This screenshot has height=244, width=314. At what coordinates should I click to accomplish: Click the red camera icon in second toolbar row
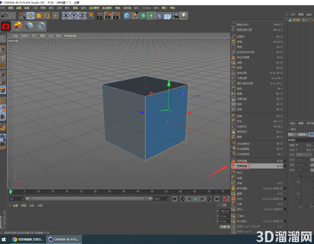(x=6, y=26)
